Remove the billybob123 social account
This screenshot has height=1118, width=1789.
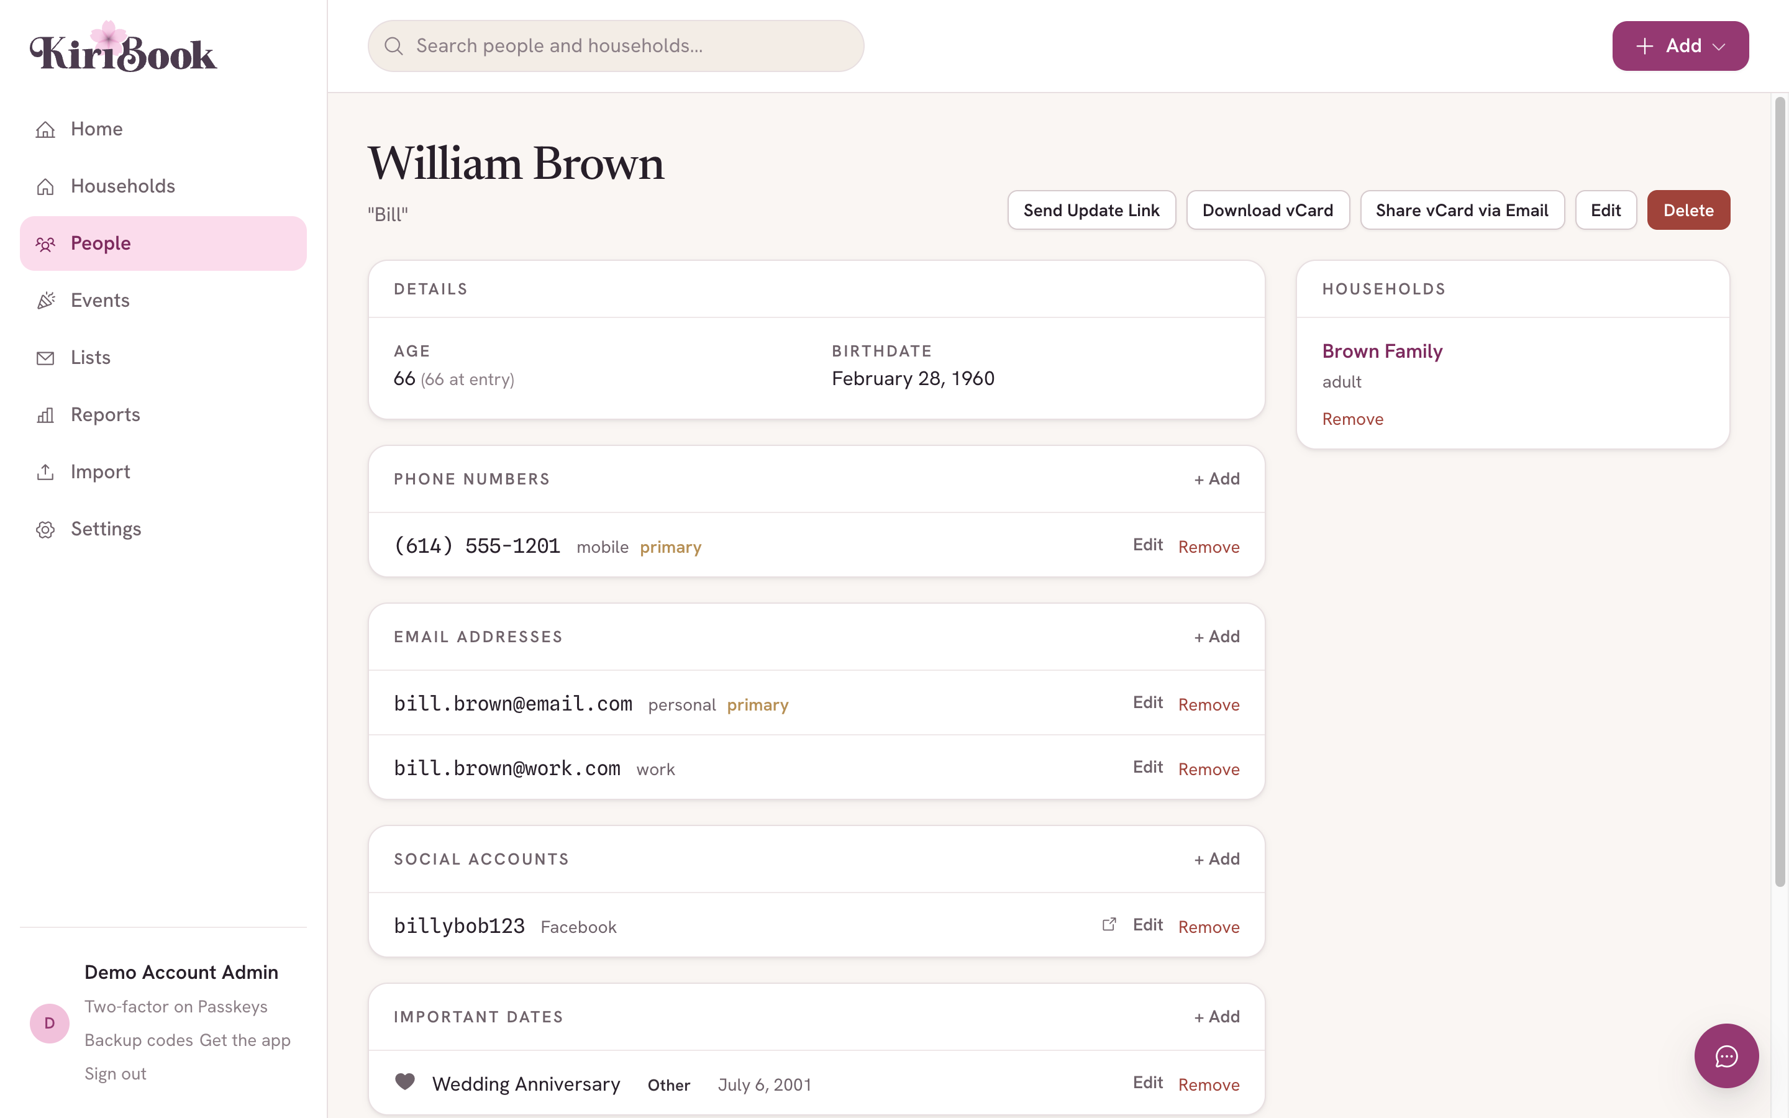click(x=1209, y=927)
